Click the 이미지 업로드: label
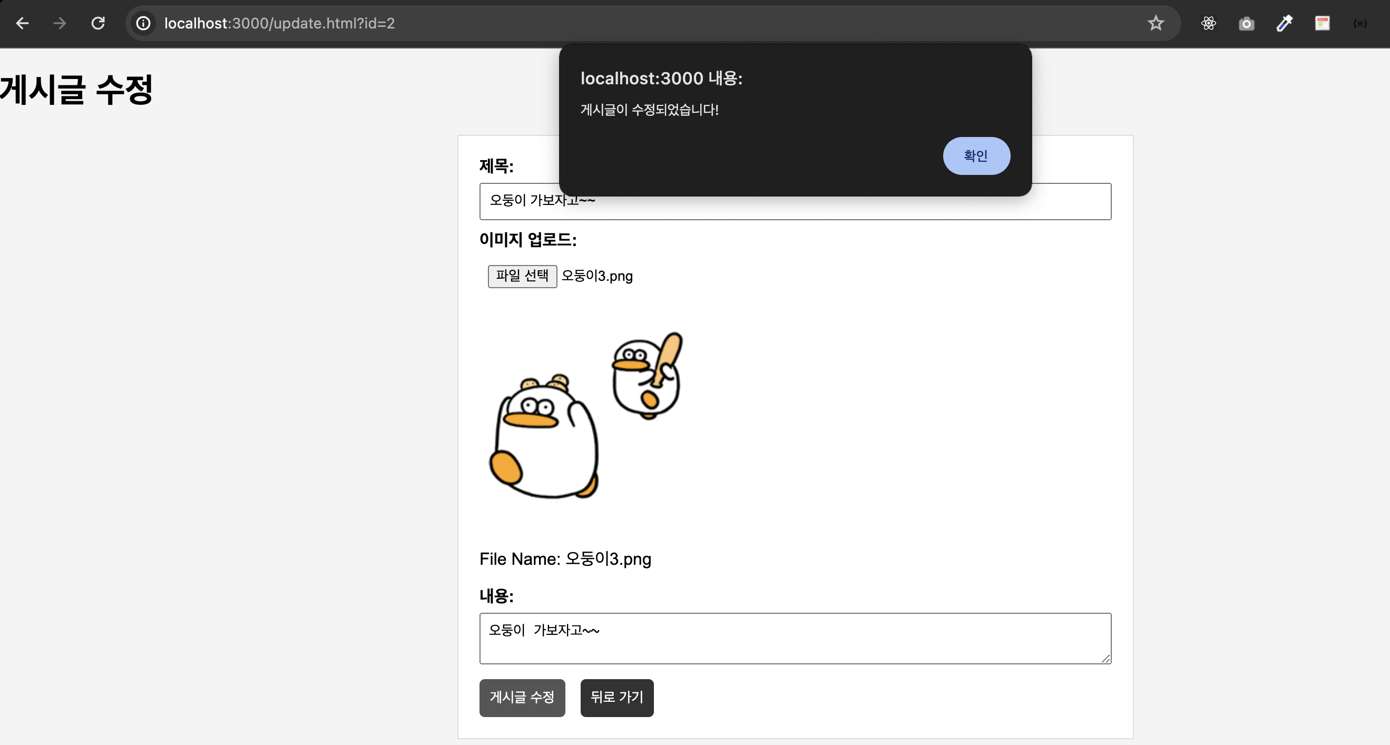 point(528,239)
